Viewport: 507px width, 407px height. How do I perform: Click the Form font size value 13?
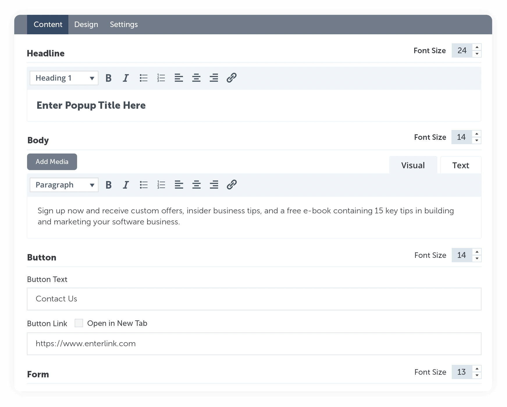click(x=462, y=372)
